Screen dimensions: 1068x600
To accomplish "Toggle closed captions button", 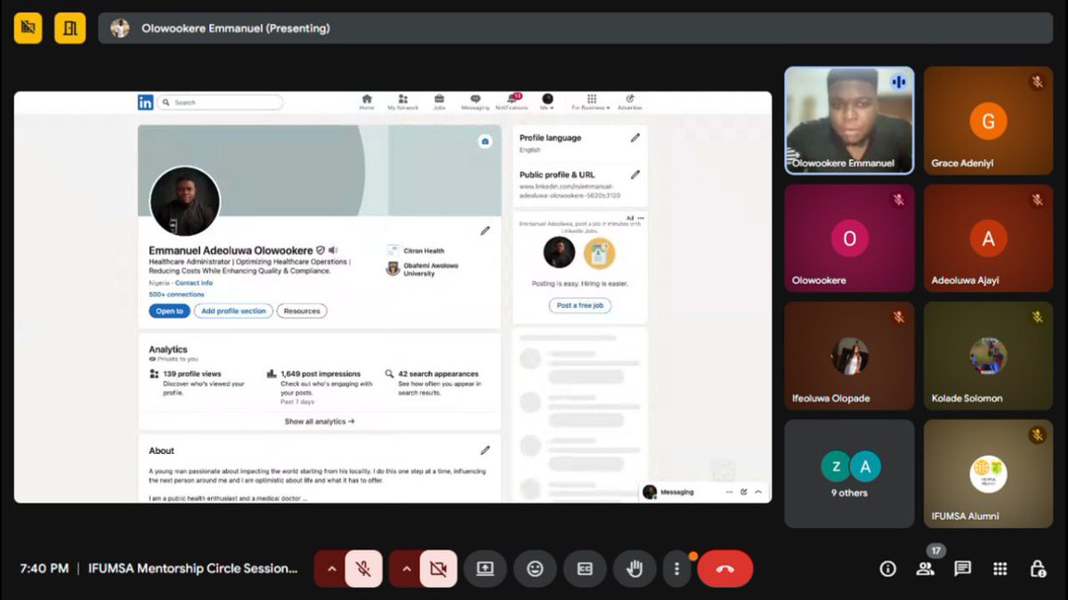I will pyautogui.click(x=585, y=569).
